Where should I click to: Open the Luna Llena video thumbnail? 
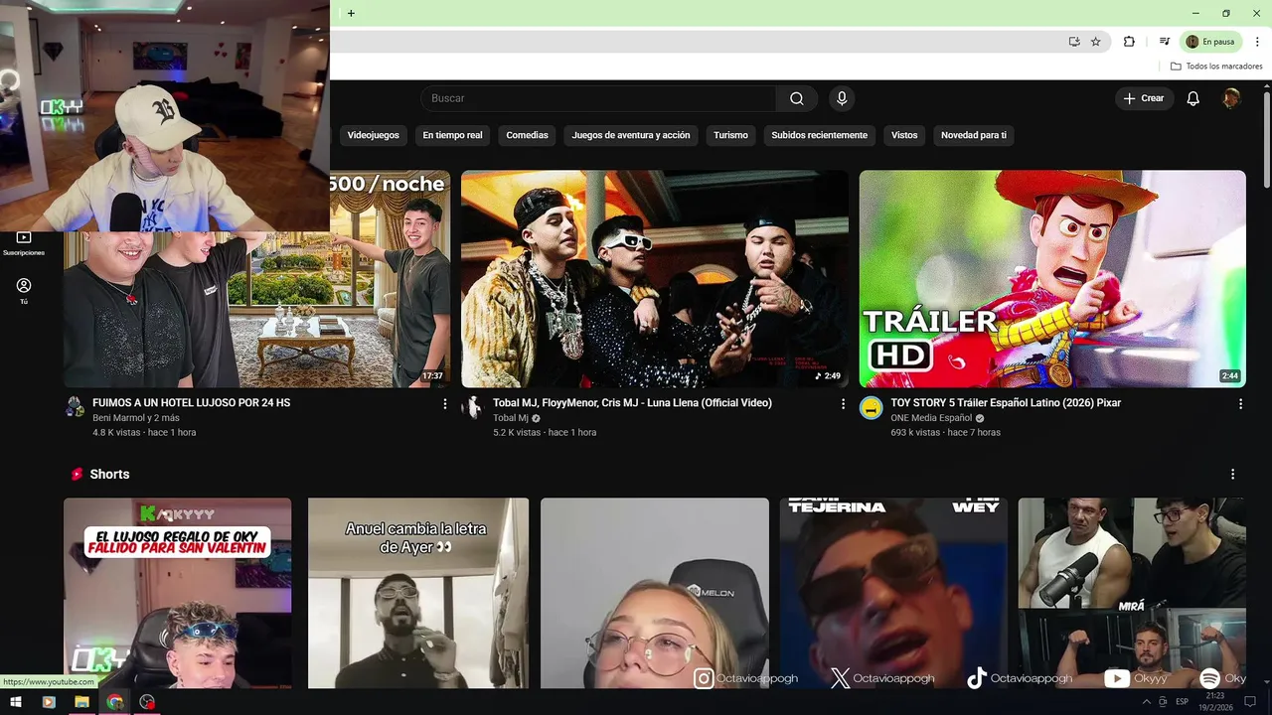tap(655, 279)
